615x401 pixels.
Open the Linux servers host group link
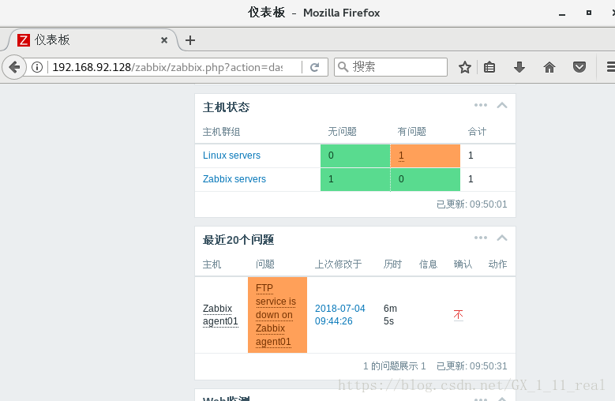(231, 156)
